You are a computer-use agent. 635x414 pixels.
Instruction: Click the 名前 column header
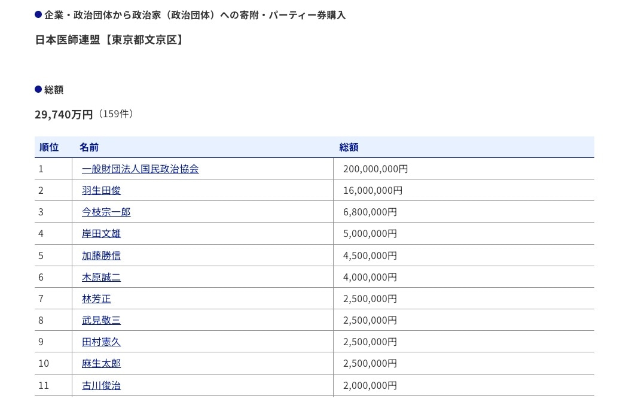(89, 147)
